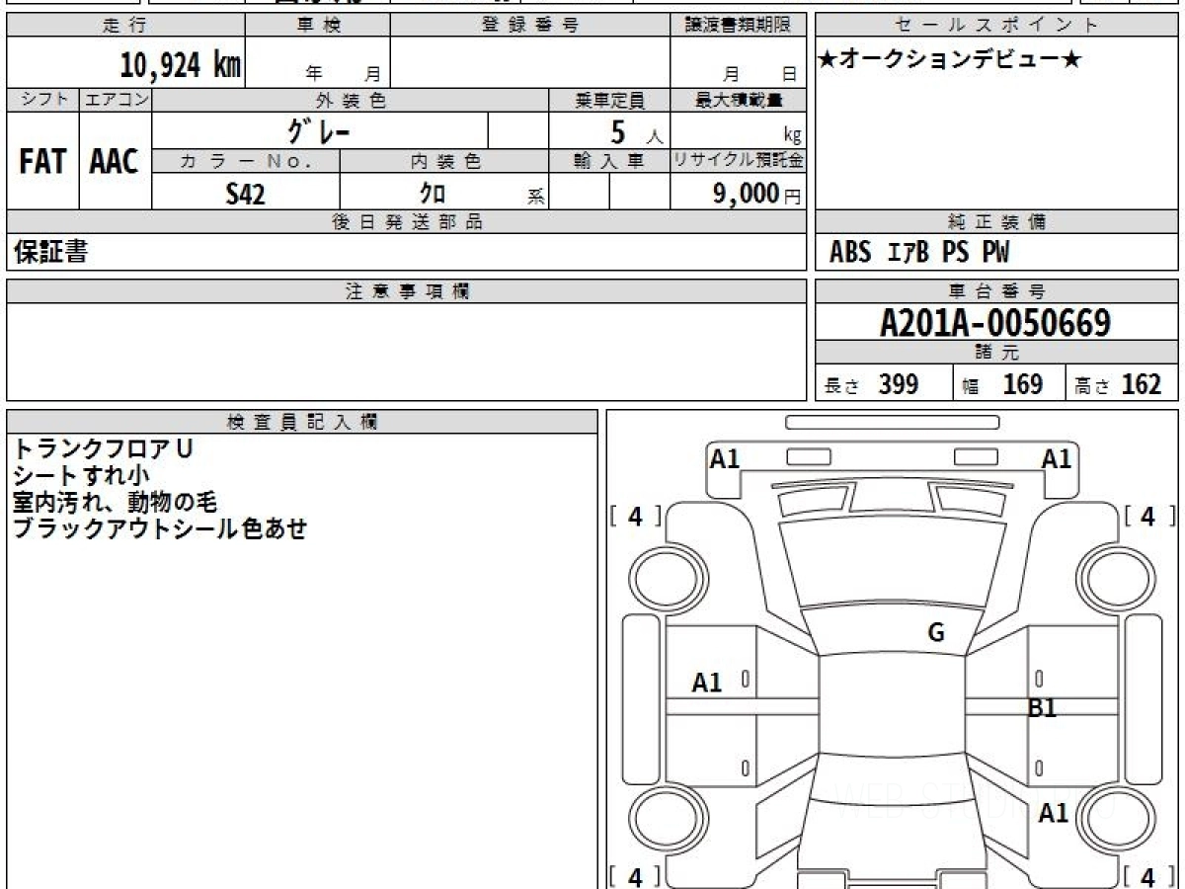1185x889 pixels.
Task: Click ★オークションデビュー★ sales point text
Action: click(950, 60)
